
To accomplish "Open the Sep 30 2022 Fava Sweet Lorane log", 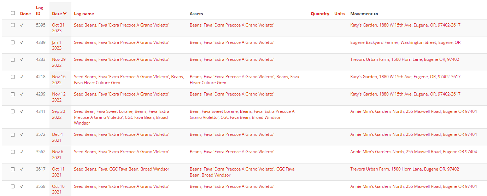I will (122, 117).
